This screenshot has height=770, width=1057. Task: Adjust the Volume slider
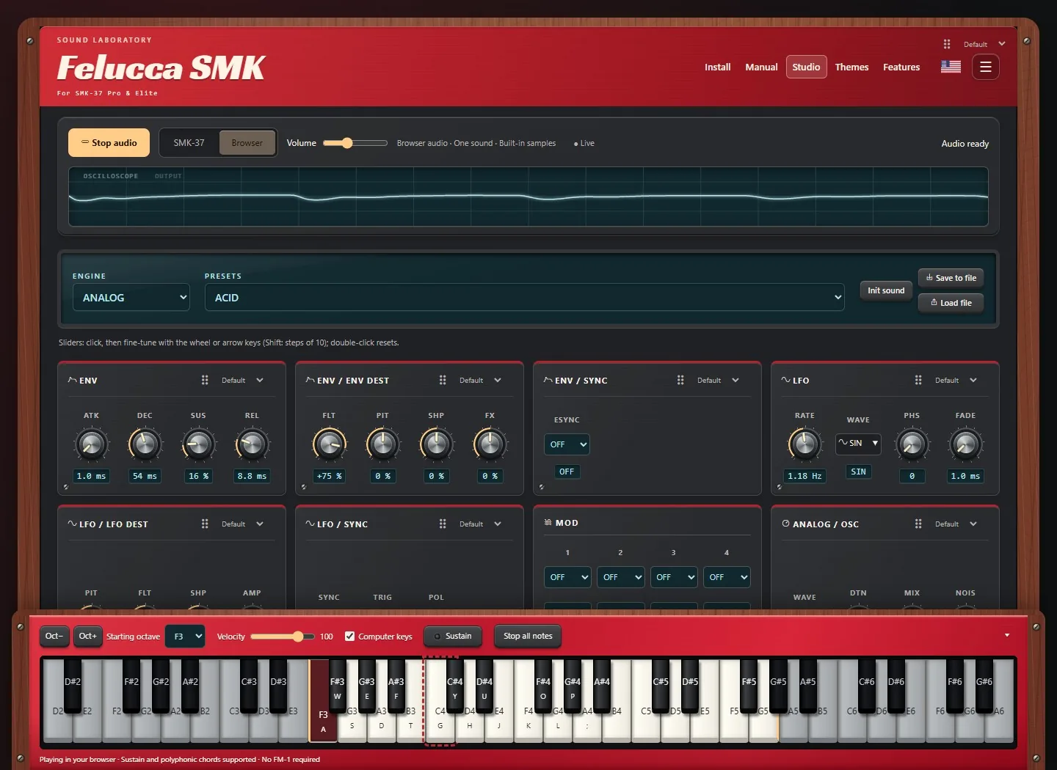355,143
